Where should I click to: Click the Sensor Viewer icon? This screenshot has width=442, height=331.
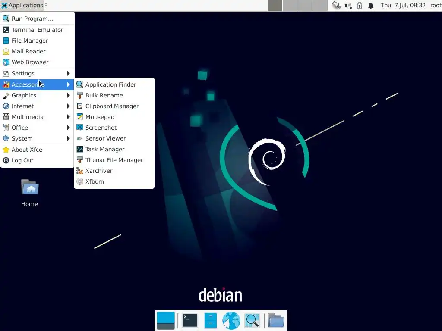[80, 138]
